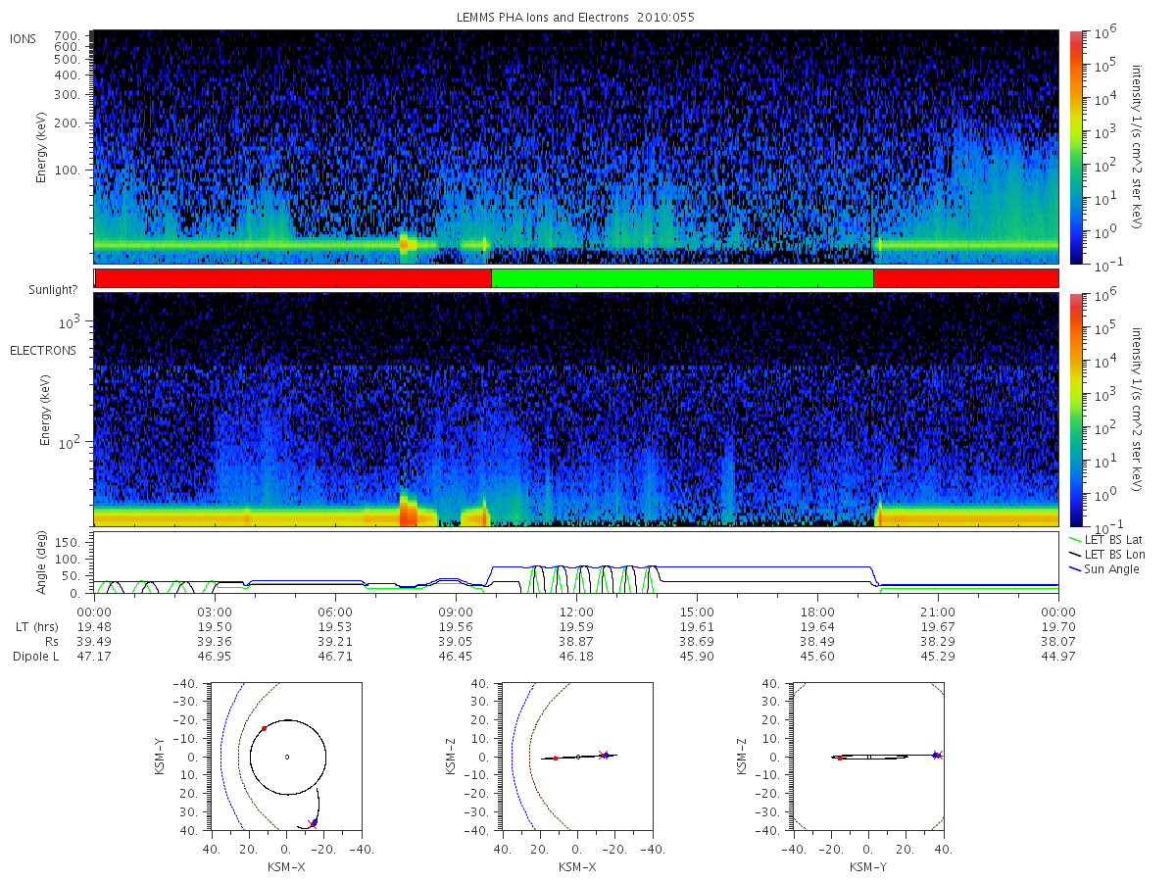This screenshot has width=1176, height=882.
Task: Click the ELECTRONS panel label
Action: click(x=42, y=351)
